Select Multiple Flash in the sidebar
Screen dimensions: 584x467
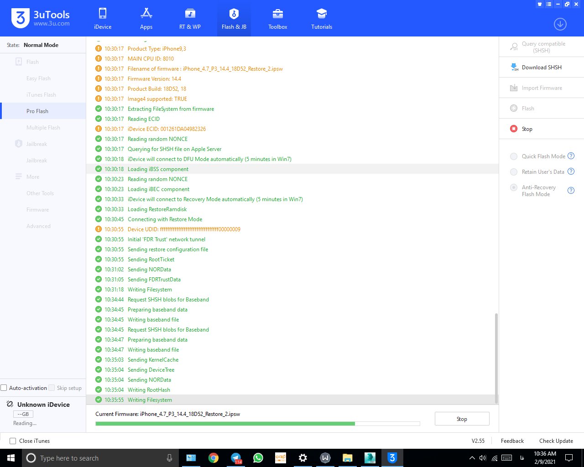pos(43,128)
